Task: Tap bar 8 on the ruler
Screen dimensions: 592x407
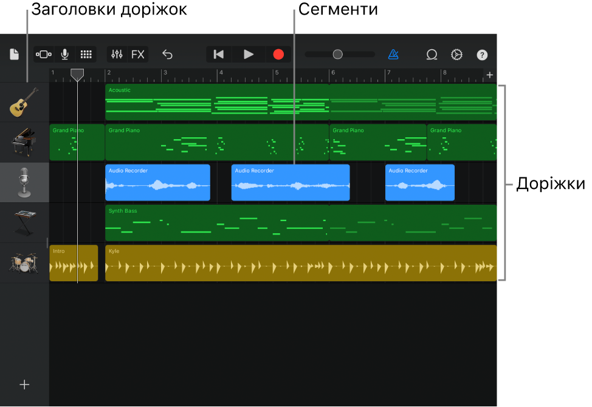Action: [445, 73]
